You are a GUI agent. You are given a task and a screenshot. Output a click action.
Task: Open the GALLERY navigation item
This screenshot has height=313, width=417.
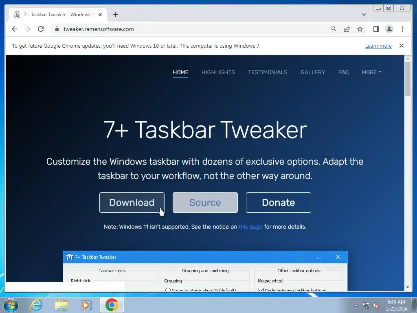point(313,72)
